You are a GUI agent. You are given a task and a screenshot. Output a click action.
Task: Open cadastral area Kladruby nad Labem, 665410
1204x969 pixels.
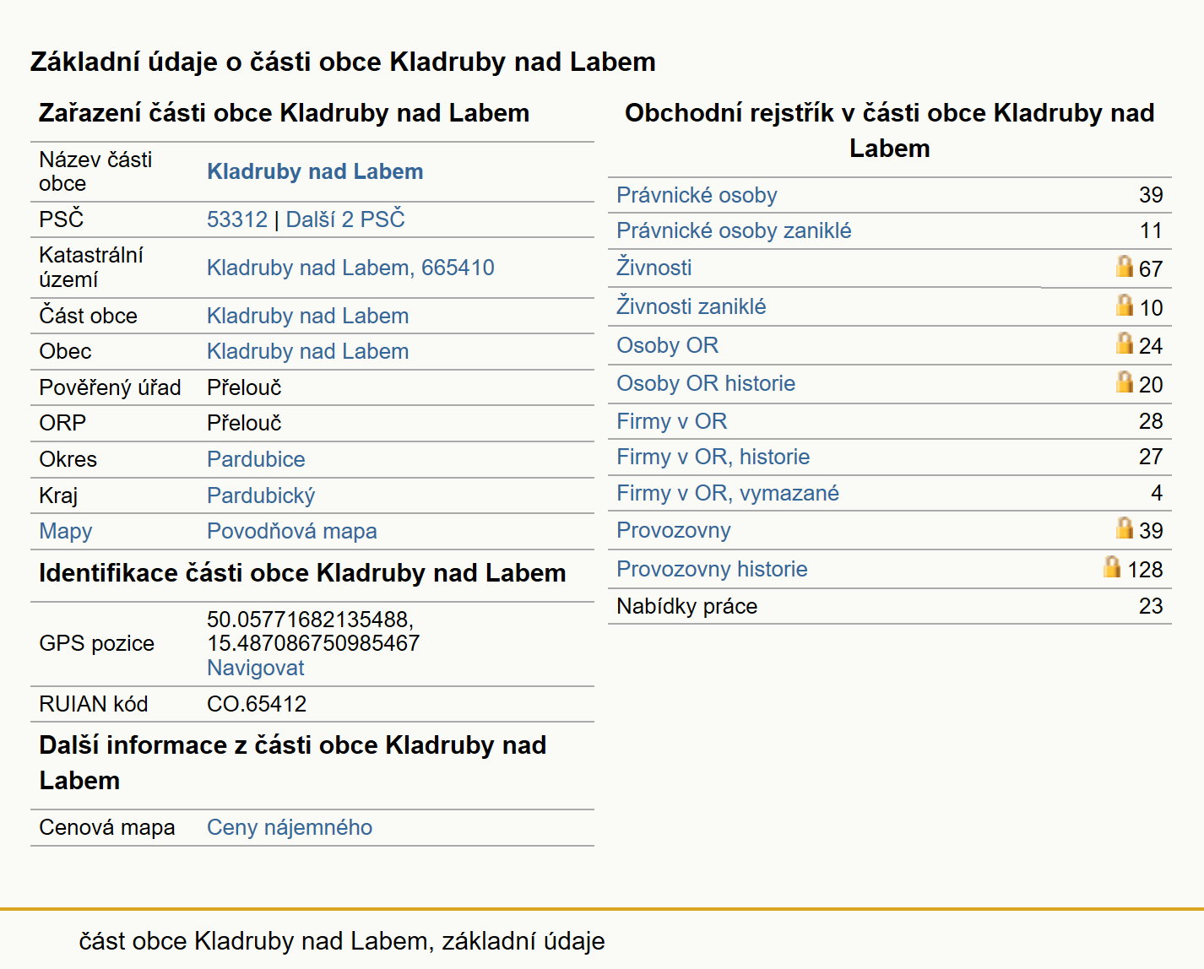tap(350, 268)
